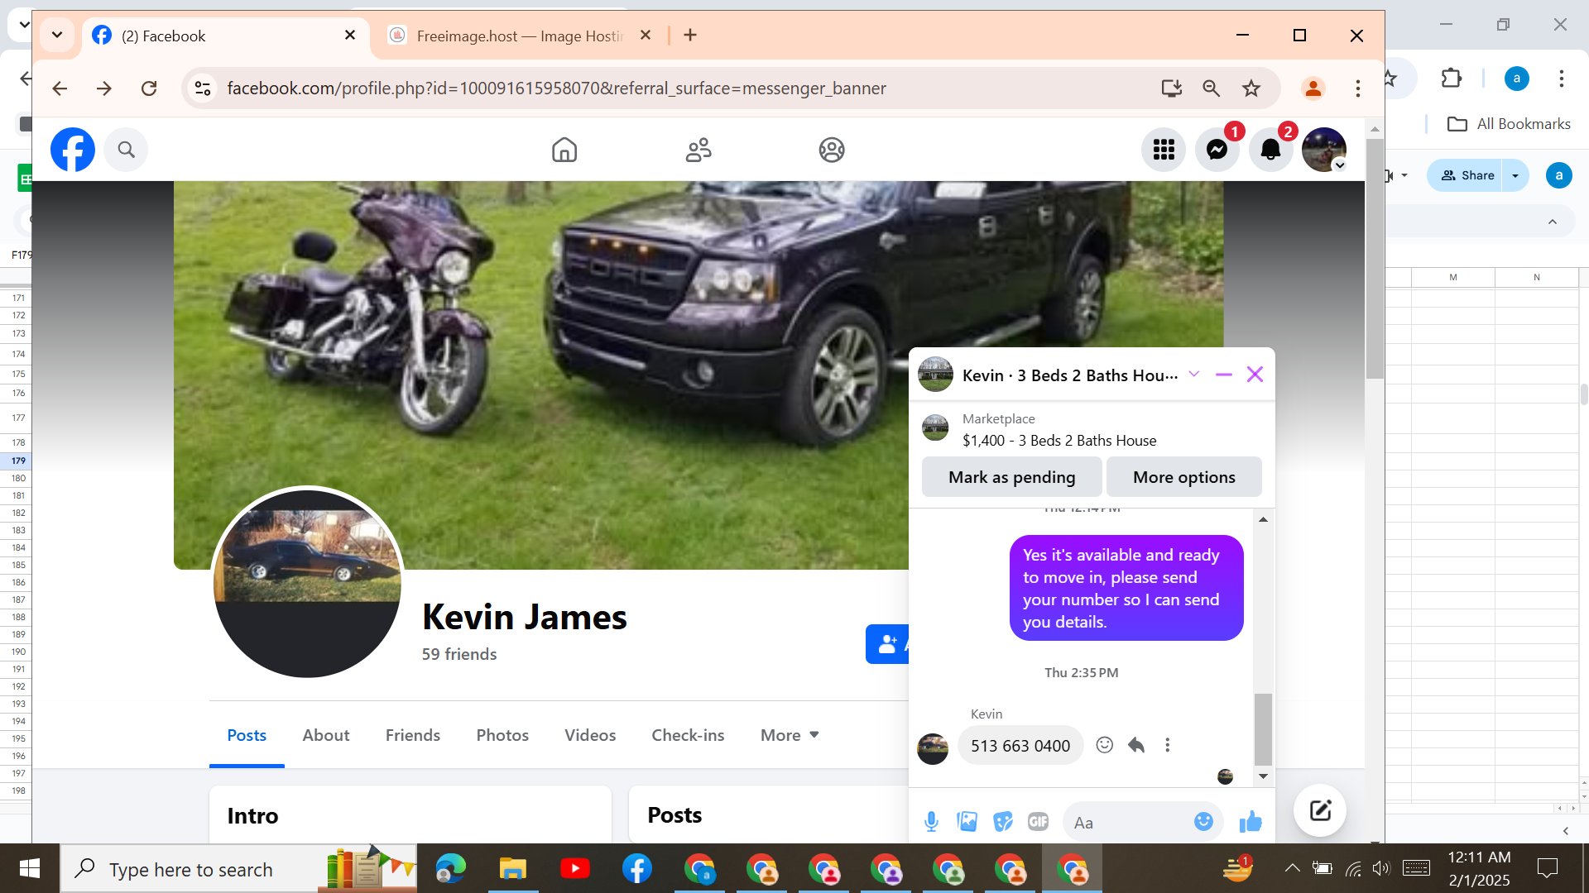Attach a file with the image icon
Screen dimensions: 1589x893
tap(967, 822)
